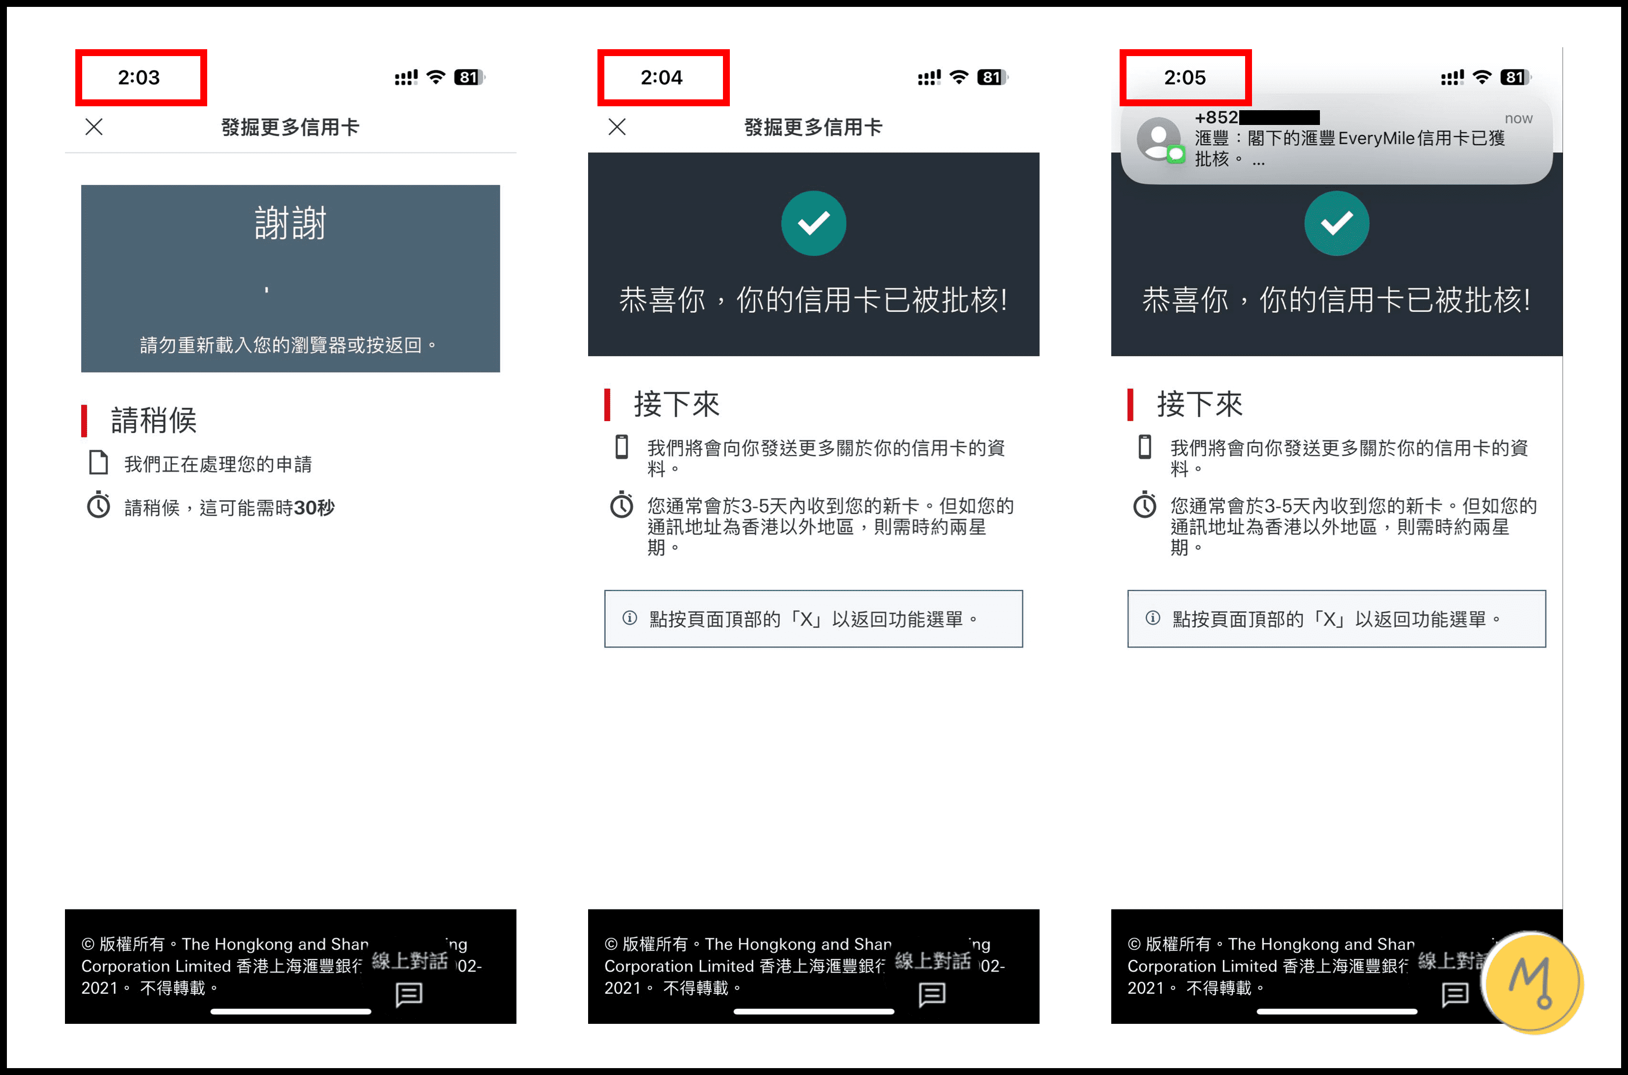The image size is (1628, 1075).
Task: Click the 接下來 heading on the 2:05 screen
Action: pyautogui.click(x=1200, y=404)
